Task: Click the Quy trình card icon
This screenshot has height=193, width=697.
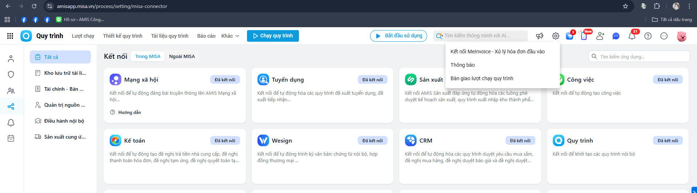Action: pyautogui.click(x=559, y=140)
